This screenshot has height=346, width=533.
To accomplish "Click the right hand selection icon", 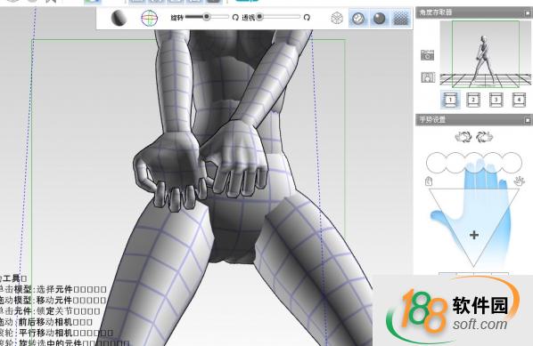I will (485, 137).
